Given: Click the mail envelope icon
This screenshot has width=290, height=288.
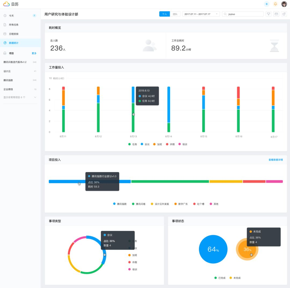Looking at the screenshot, I should click(x=276, y=14).
